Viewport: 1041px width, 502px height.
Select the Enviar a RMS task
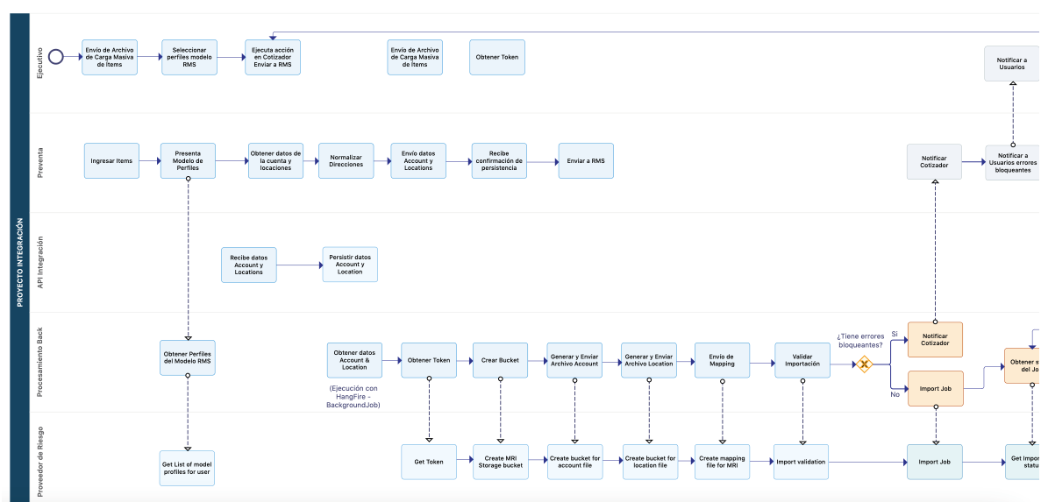[x=586, y=161]
